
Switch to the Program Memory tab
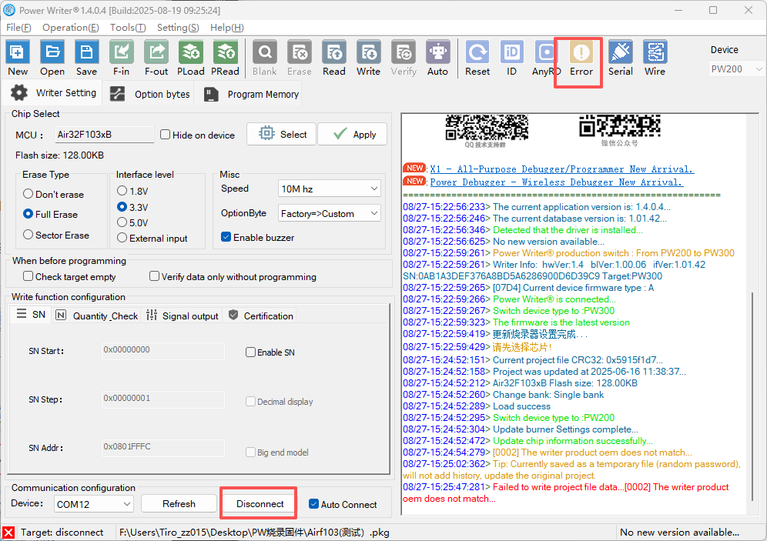(251, 94)
